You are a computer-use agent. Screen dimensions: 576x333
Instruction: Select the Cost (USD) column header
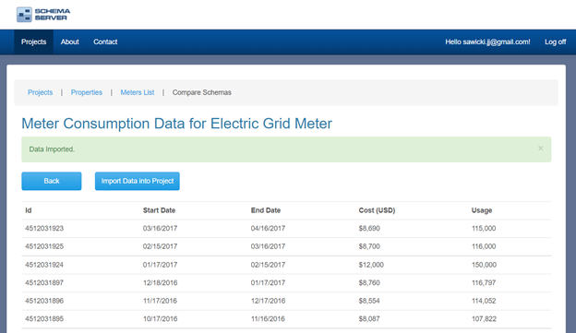point(377,210)
